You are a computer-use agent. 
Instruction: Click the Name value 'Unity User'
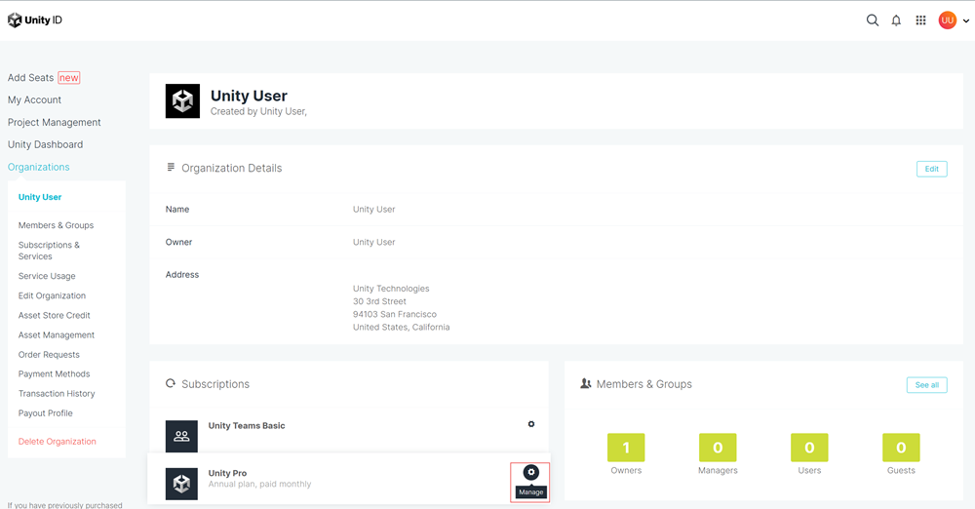(x=373, y=209)
